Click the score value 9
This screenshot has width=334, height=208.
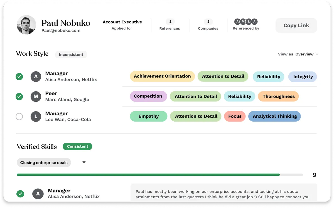click(x=314, y=175)
